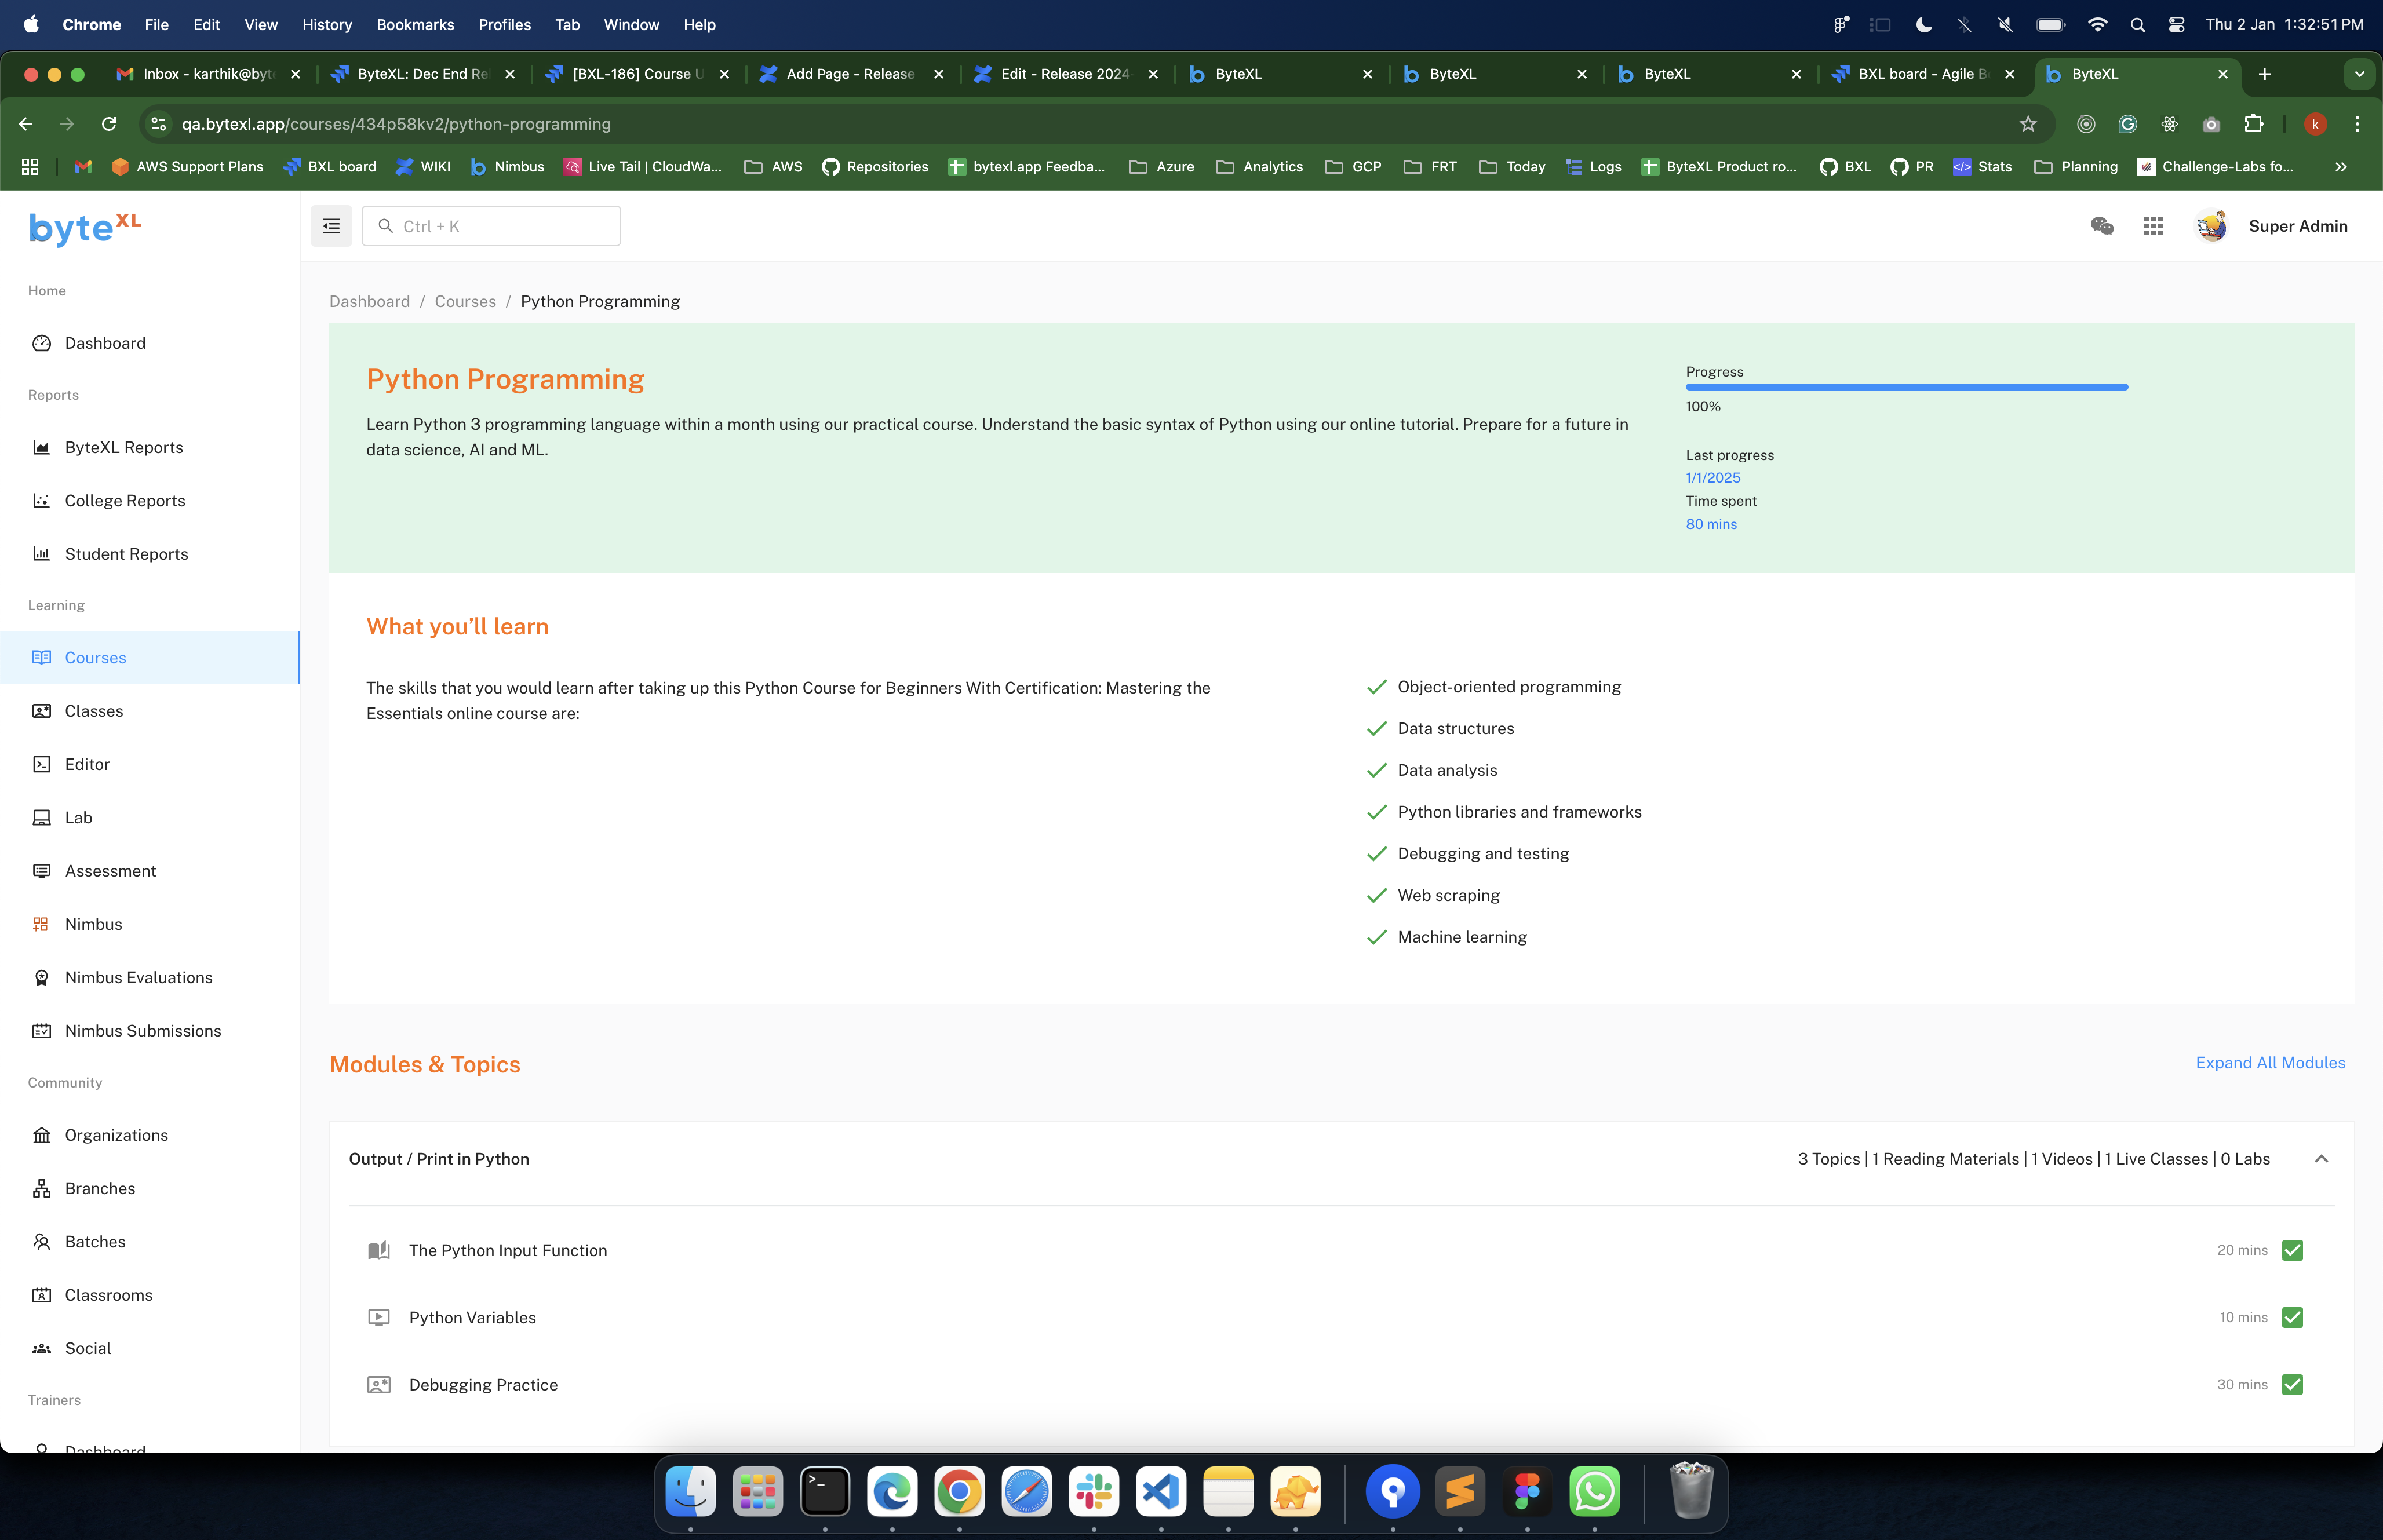Toggle The Python Input Function checkbox
2383x1540 pixels.
(x=2292, y=1250)
